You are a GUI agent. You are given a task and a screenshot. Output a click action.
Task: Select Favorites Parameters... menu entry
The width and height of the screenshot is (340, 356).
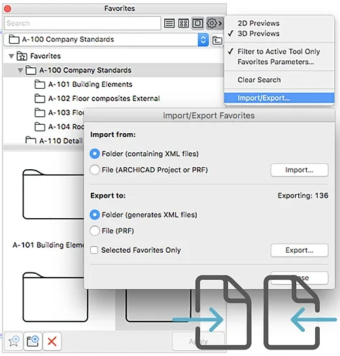pos(276,62)
